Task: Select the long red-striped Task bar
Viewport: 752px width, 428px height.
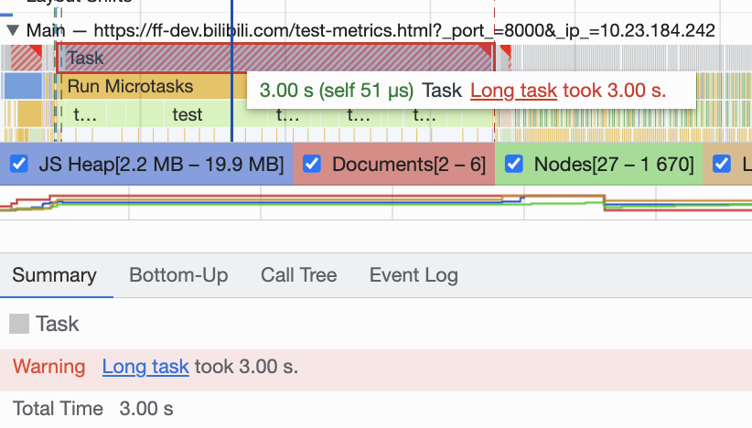Action: pyautogui.click(x=275, y=58)
